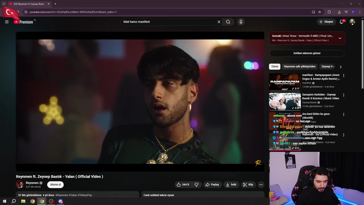Open options for Ara beni lütfen video
The height and width of the screenshot is (205, 364).
click(x=344, y=114)
